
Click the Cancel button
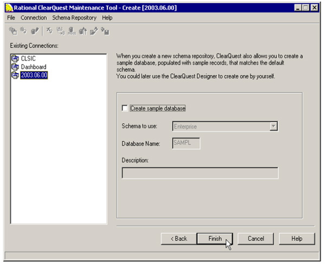coord(256,239)
